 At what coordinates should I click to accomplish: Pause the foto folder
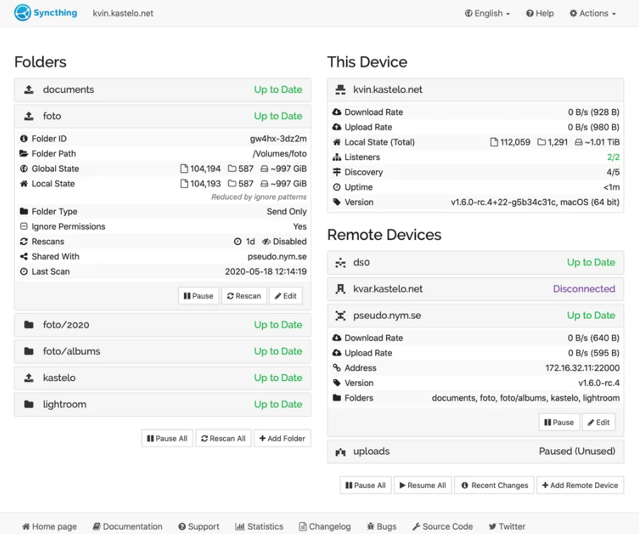(198, 296)
